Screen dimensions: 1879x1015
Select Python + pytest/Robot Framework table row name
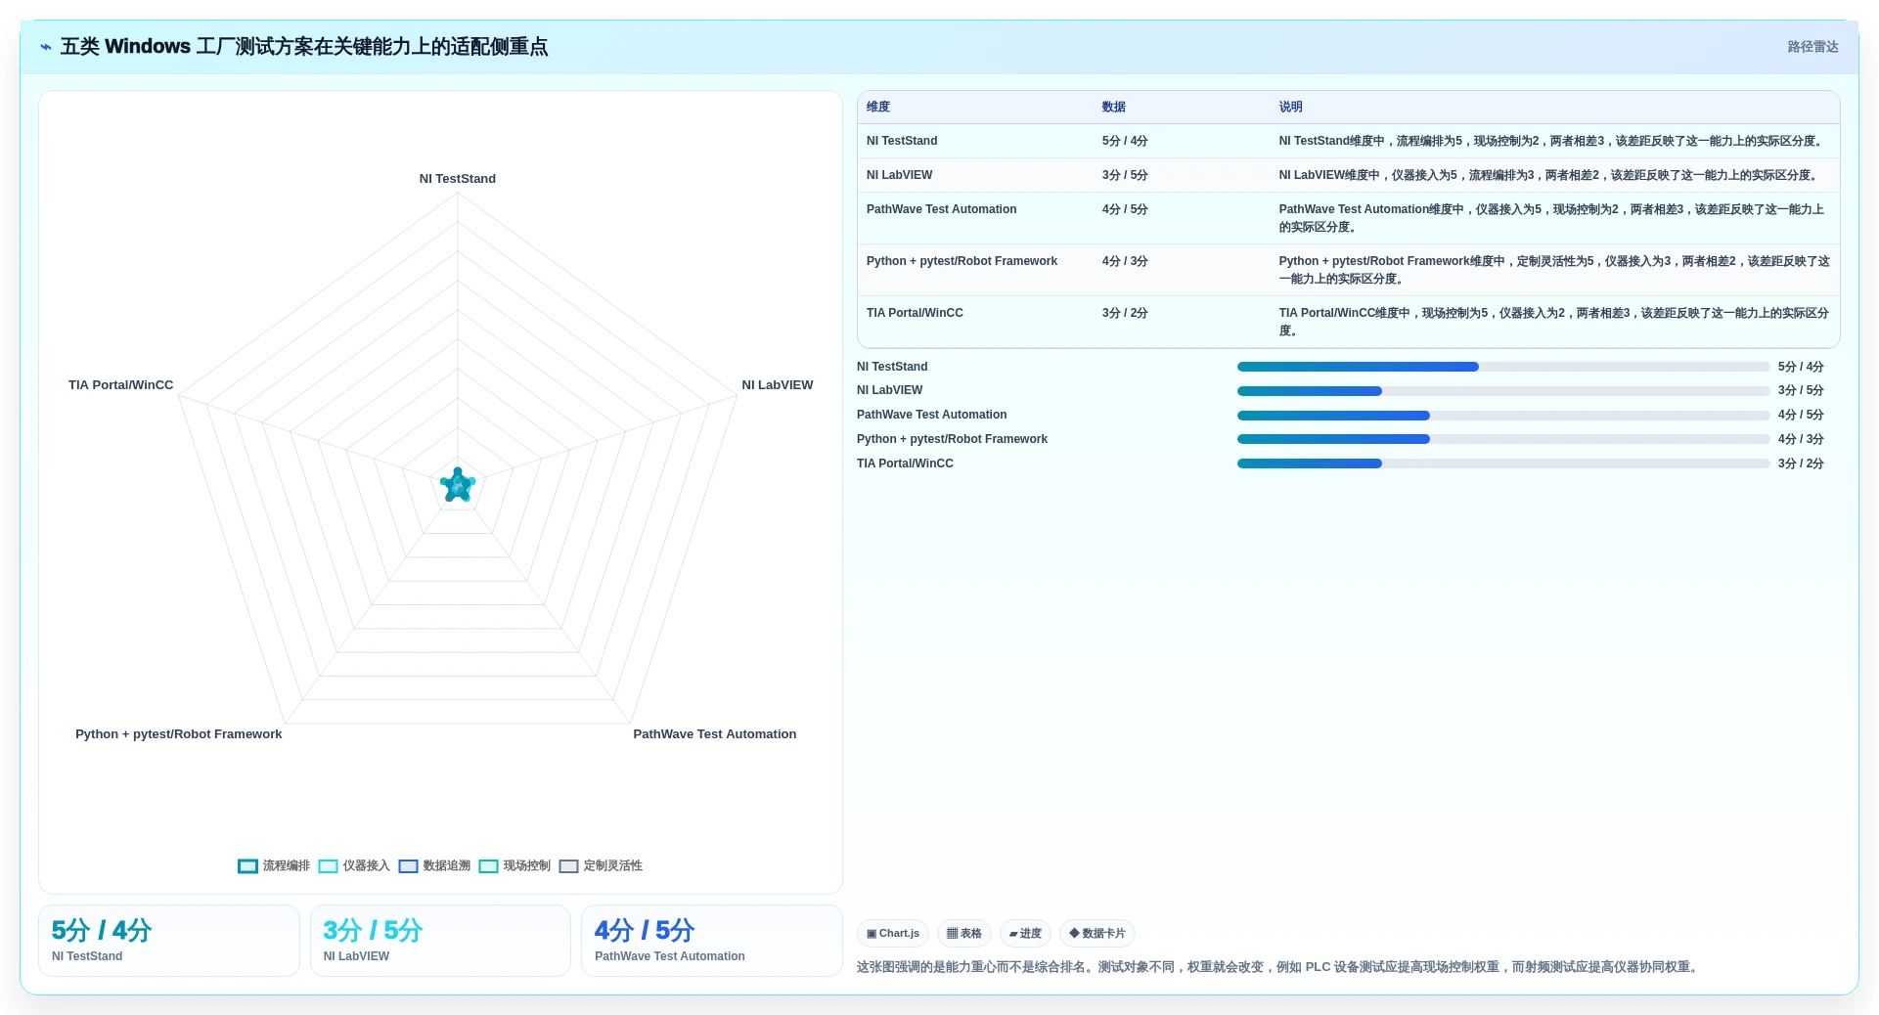[962, 261]
